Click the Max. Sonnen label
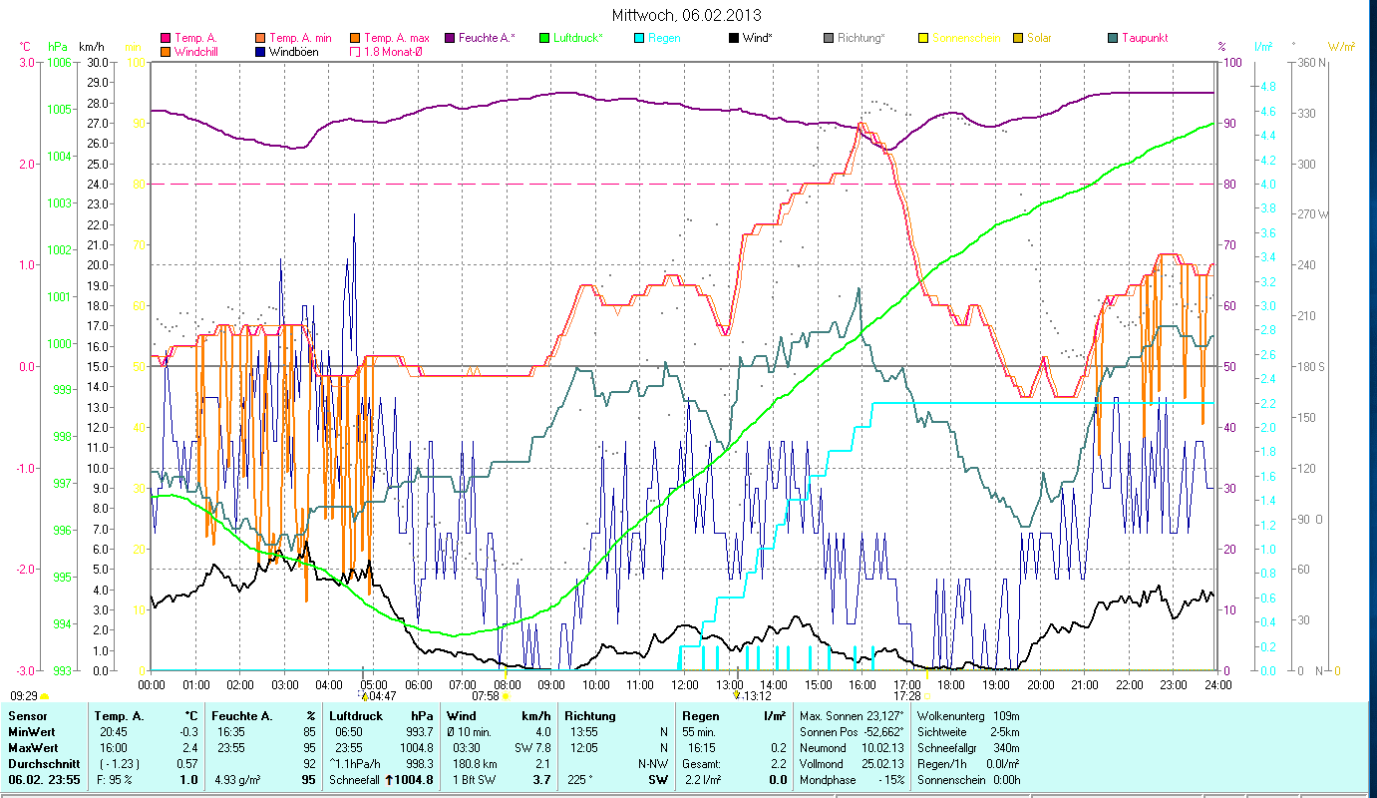Image resolution: width=1377 pixels, height=798 pixels. (830, 716)
